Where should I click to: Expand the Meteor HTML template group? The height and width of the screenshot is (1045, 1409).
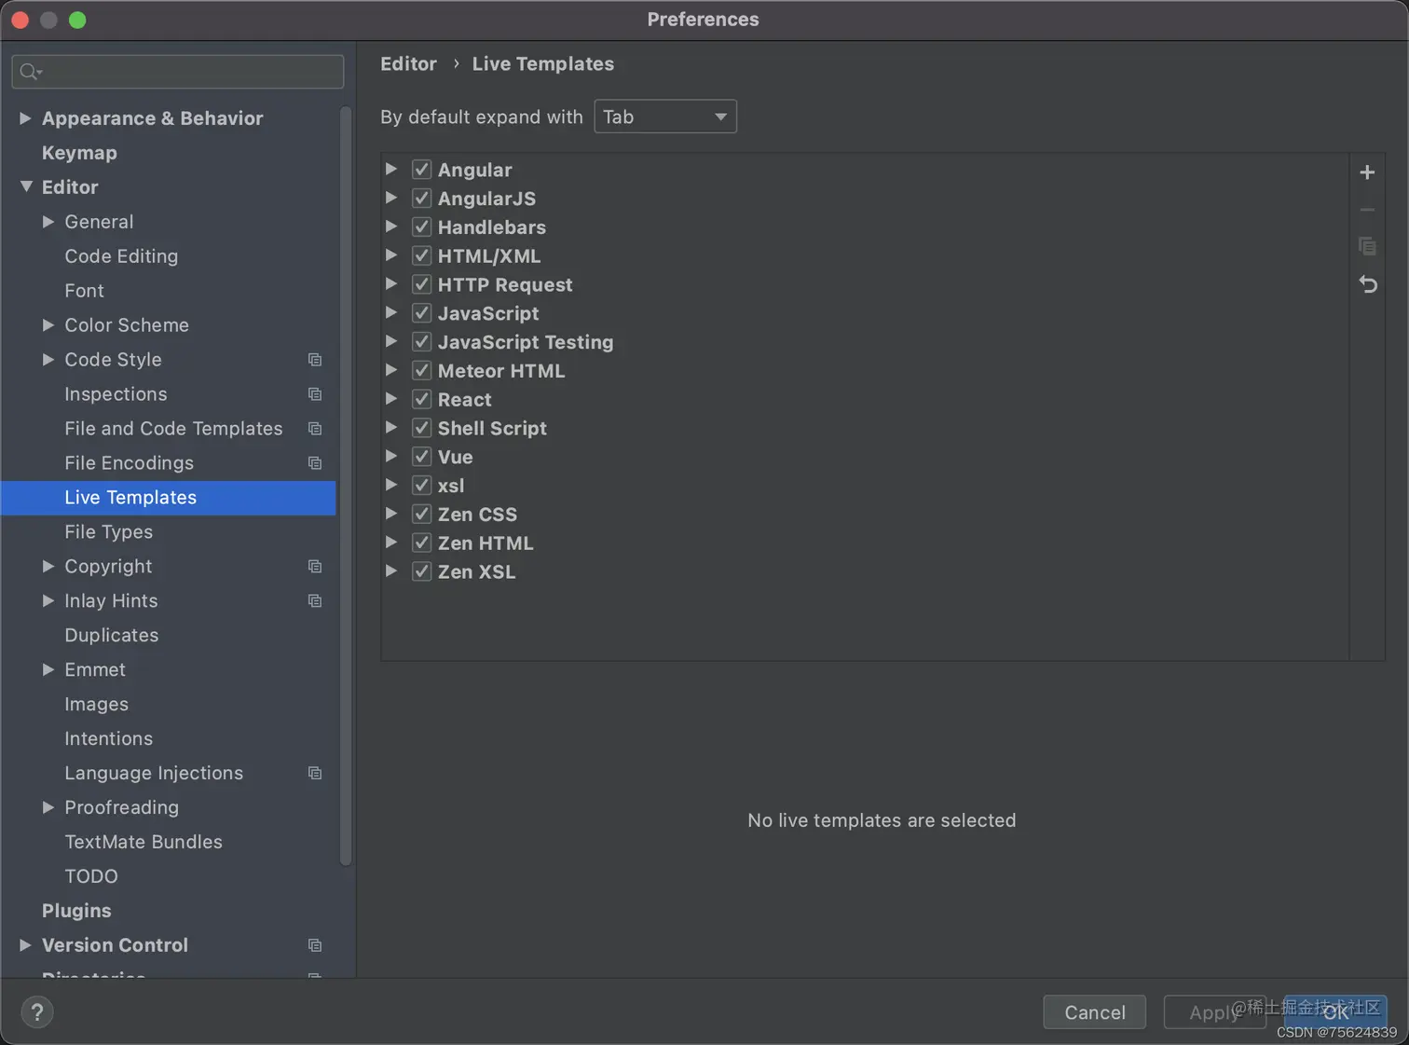391,371
